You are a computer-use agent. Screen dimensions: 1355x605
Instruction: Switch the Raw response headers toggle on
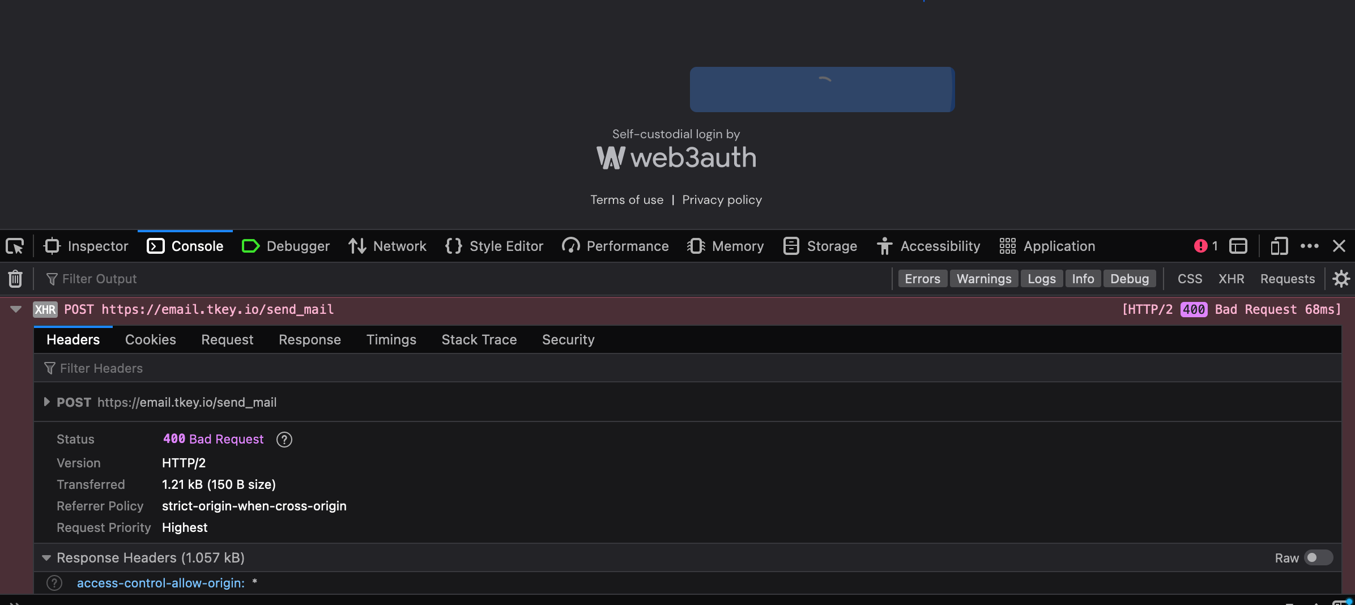[x=1320, y=557]
